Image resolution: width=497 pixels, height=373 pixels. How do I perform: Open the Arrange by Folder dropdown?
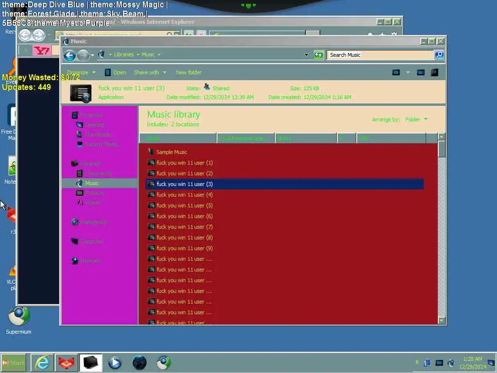[416, 119]
